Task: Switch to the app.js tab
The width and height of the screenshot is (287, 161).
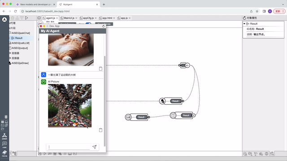Action: point(124,18)
